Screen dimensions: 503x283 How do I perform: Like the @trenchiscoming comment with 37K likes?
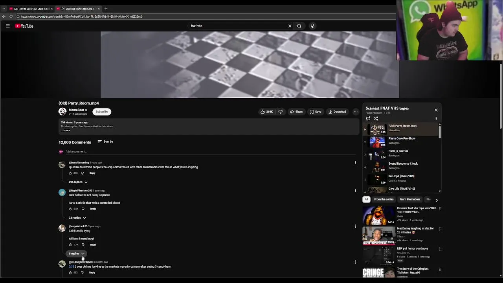click(x=70, y=173)
